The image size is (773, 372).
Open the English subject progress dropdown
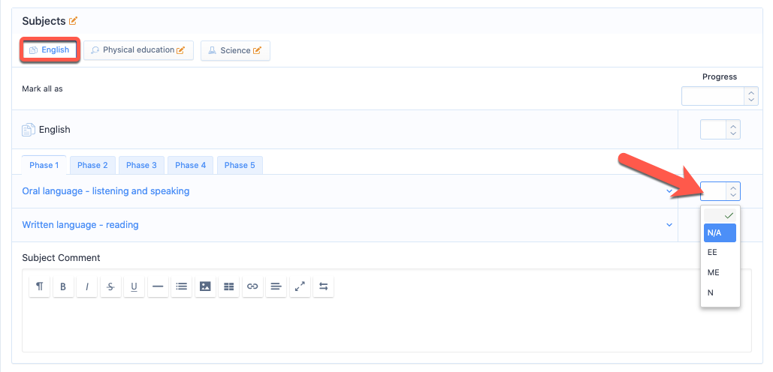click(x=720, y=130)
